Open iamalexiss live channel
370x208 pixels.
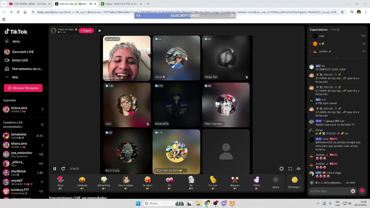23,136
